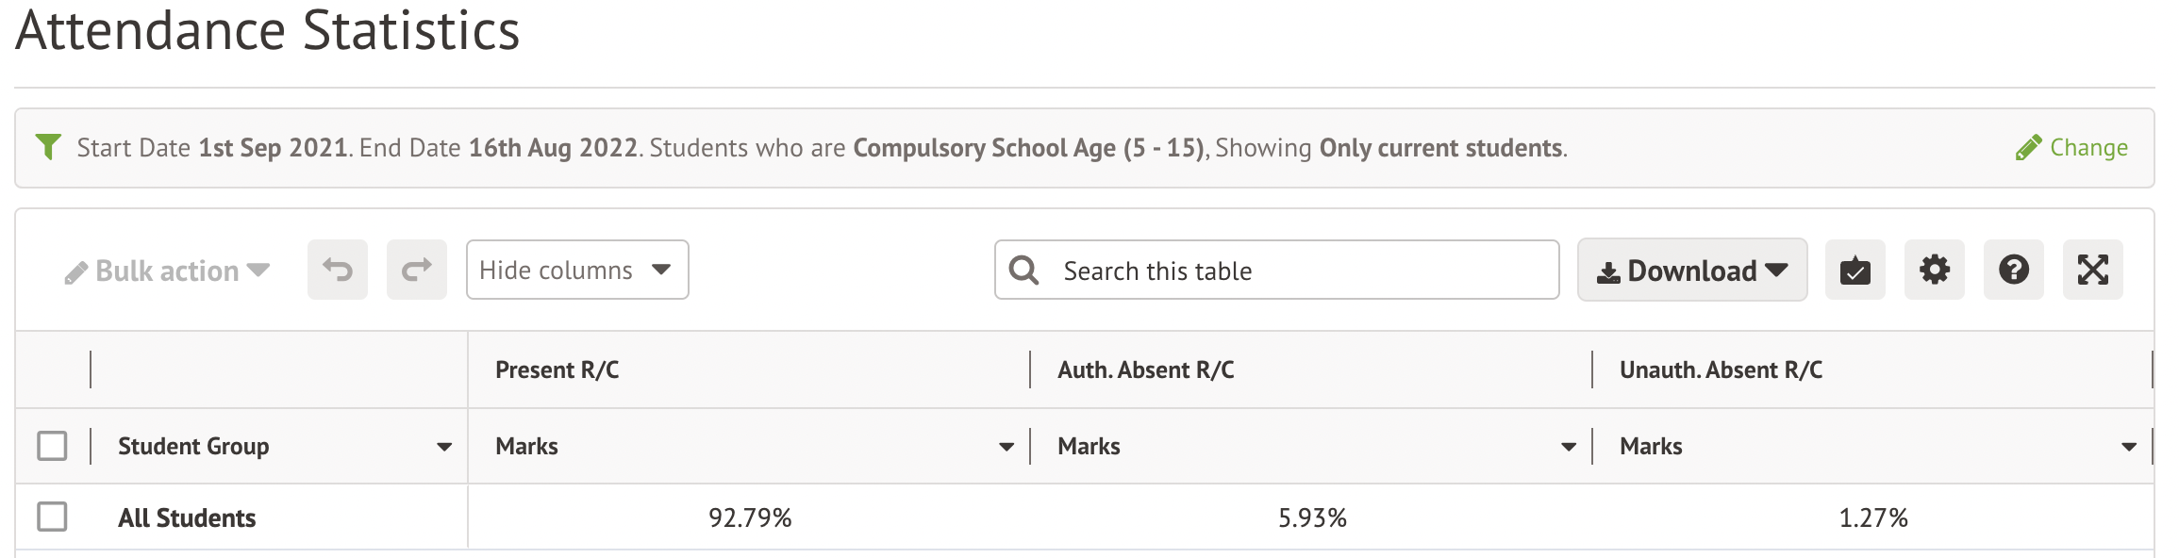Click the redo arrow icon
The height and width of the screenshot is (558, 2179).
(x=417, y=271)
